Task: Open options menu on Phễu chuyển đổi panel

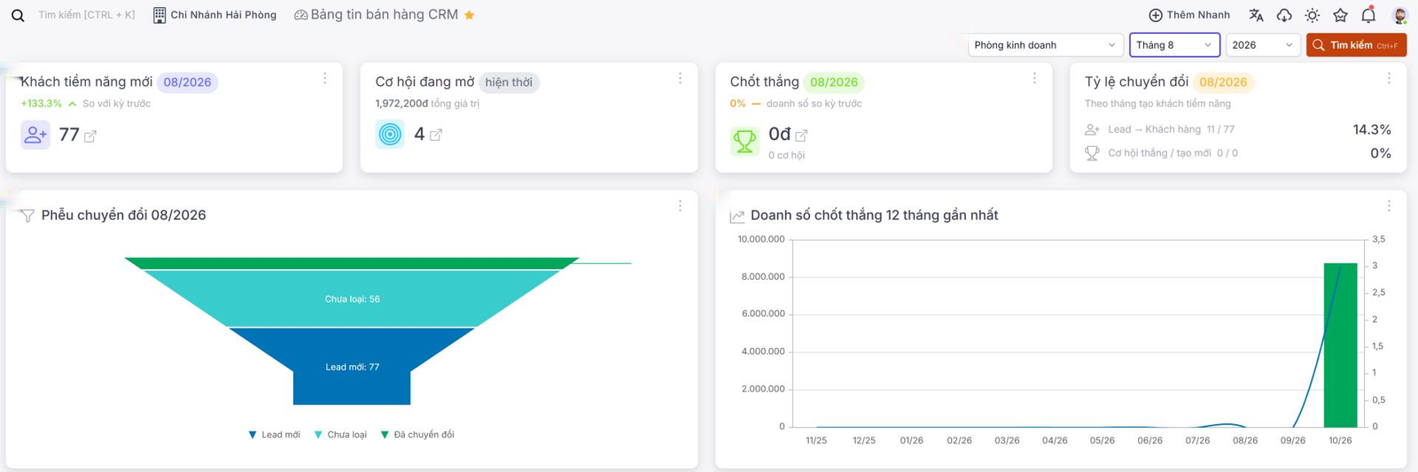Action: tap(680, 205)
